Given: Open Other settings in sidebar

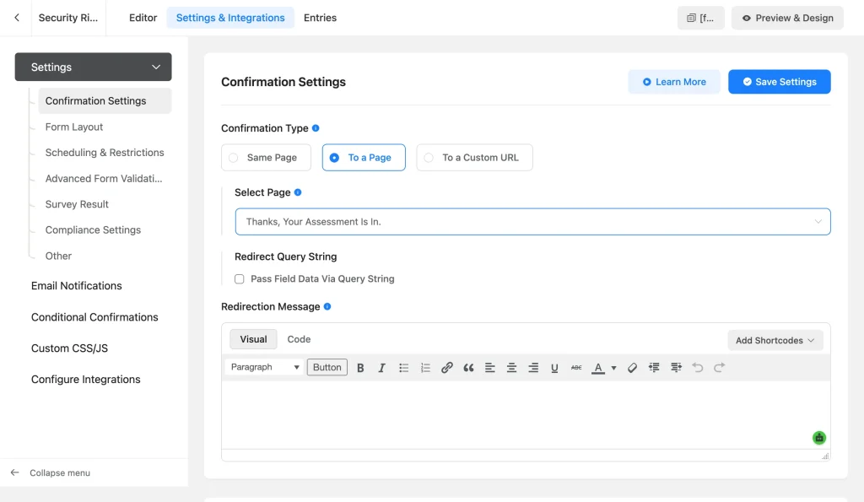Looking at the screenshot, I should [x=58, y=256].
